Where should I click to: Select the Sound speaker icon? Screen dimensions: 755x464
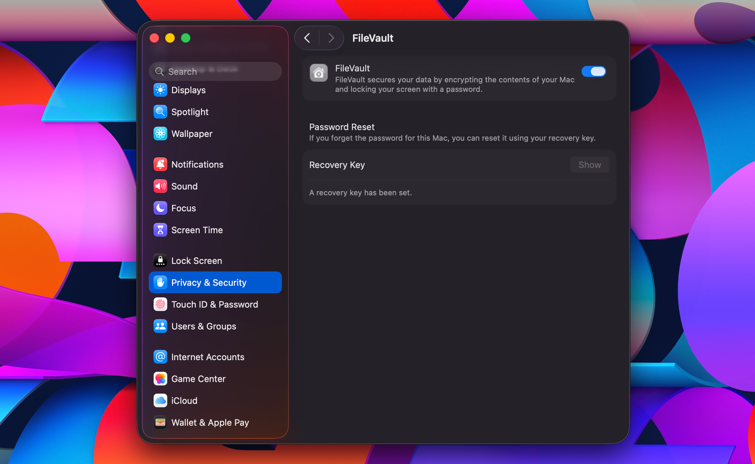(x=160, y=186)
